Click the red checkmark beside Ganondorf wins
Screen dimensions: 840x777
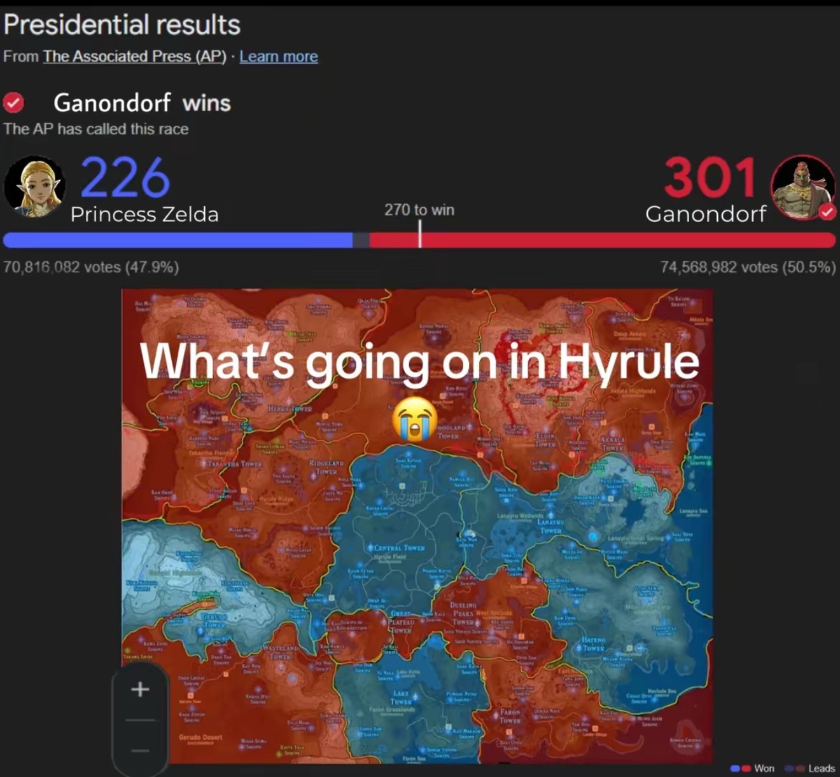point(13,102)
